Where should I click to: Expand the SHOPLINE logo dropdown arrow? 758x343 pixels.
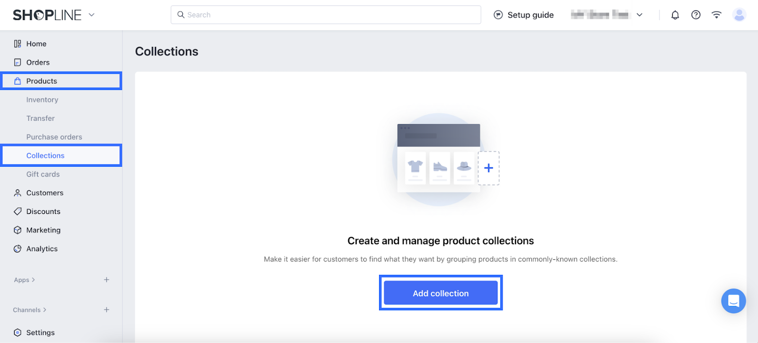click(x=91, y=15)
